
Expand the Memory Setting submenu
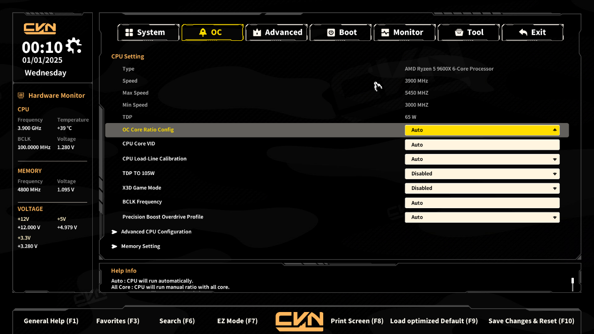click(136, 246)
